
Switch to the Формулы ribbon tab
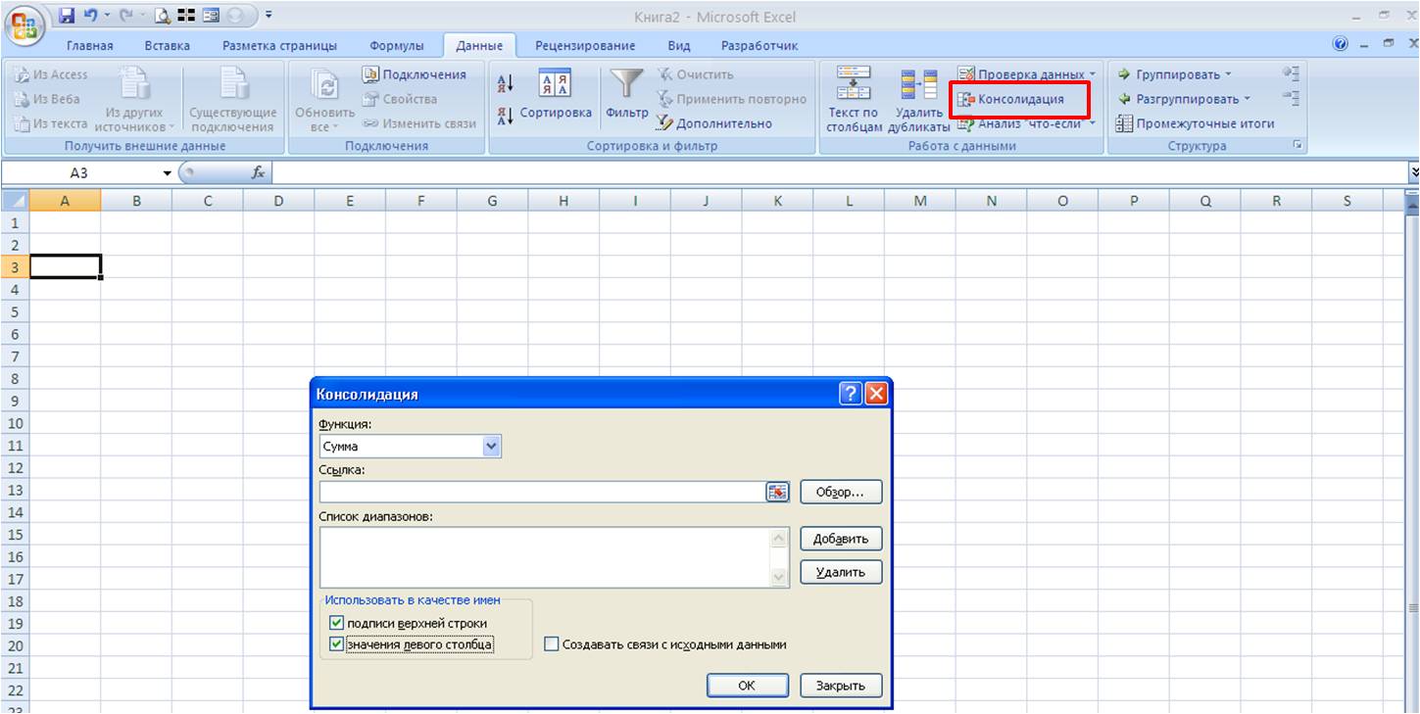pyautogui.click(x=397, y=45)
